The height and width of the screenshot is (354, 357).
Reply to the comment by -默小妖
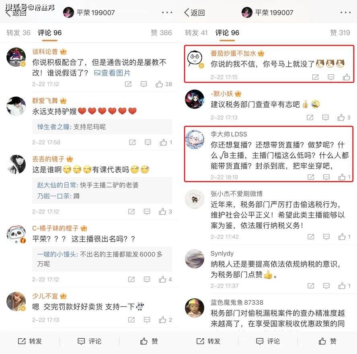(x=325, y=117)
